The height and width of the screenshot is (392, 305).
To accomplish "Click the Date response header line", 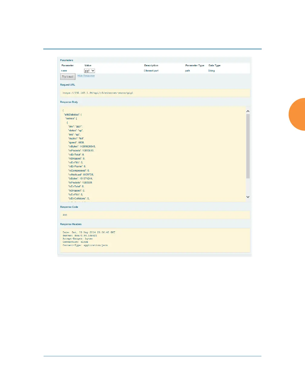I will [89, 232].
